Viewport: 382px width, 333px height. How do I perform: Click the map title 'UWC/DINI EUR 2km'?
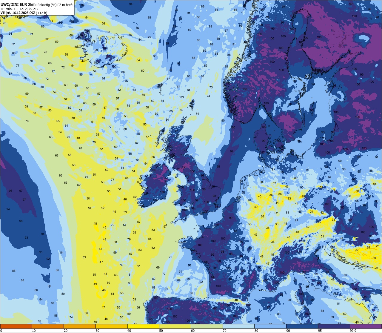(18, 4)
